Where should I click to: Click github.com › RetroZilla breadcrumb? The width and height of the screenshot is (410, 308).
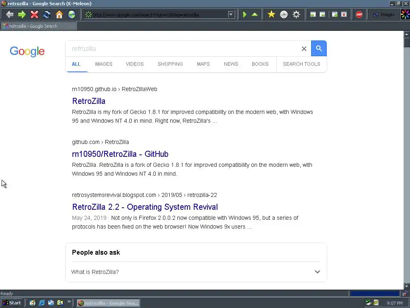pos(100,142)
